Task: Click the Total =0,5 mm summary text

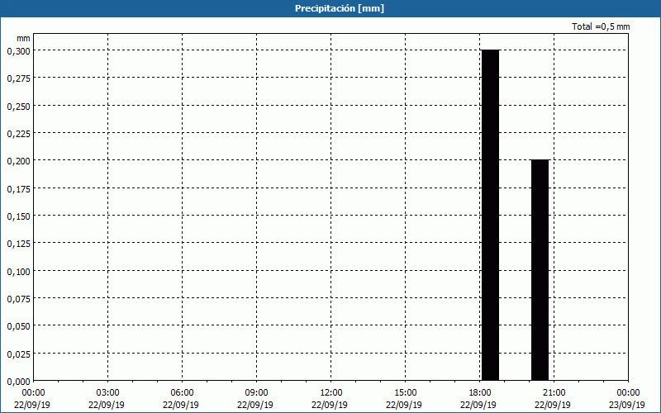Action: 601,26
